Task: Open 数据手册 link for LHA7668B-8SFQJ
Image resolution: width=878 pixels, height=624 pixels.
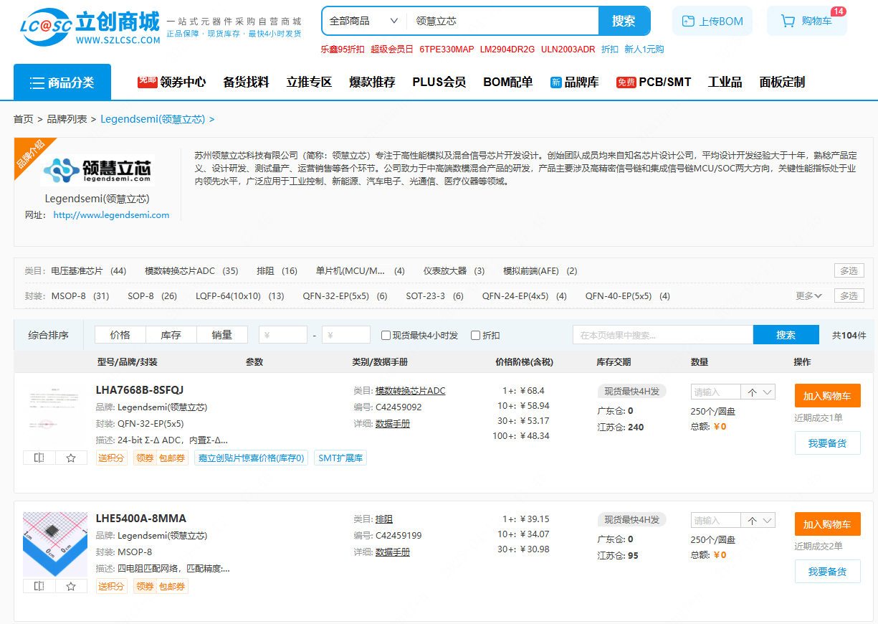Action: pos(393,424)
